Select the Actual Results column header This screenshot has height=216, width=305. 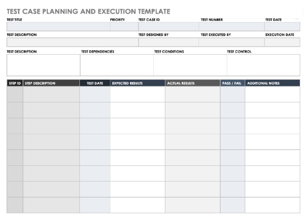193,83
